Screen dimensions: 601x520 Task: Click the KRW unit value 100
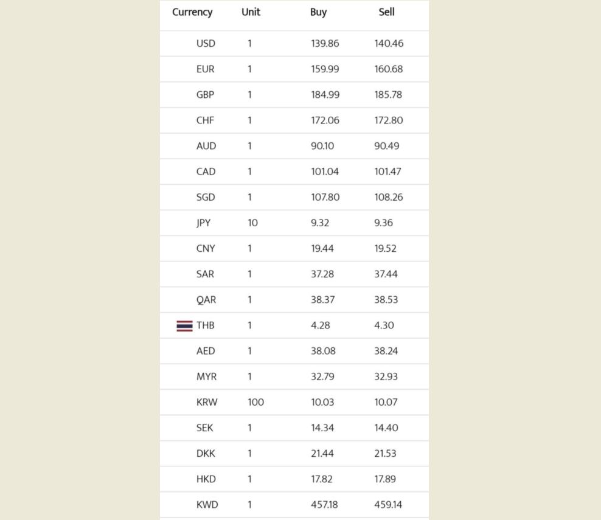coord(255,402)
